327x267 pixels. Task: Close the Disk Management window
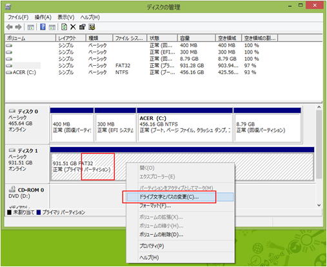(315, 5)
